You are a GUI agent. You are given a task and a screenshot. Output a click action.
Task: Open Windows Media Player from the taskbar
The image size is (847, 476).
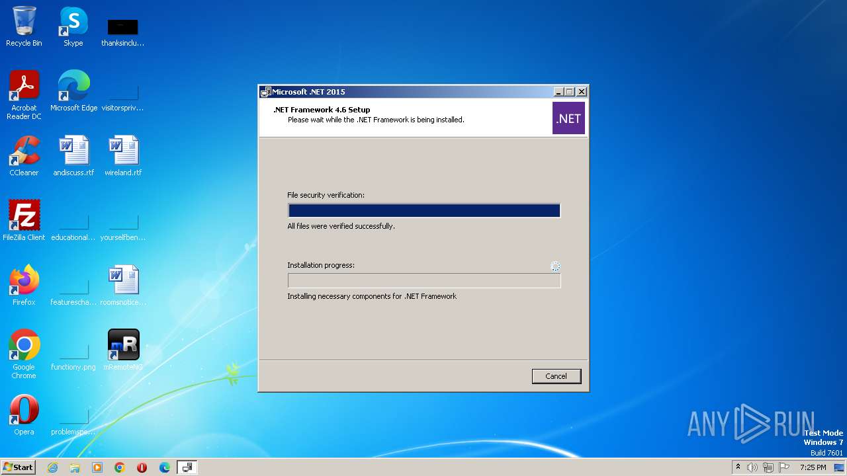click(x=97, y=467)
